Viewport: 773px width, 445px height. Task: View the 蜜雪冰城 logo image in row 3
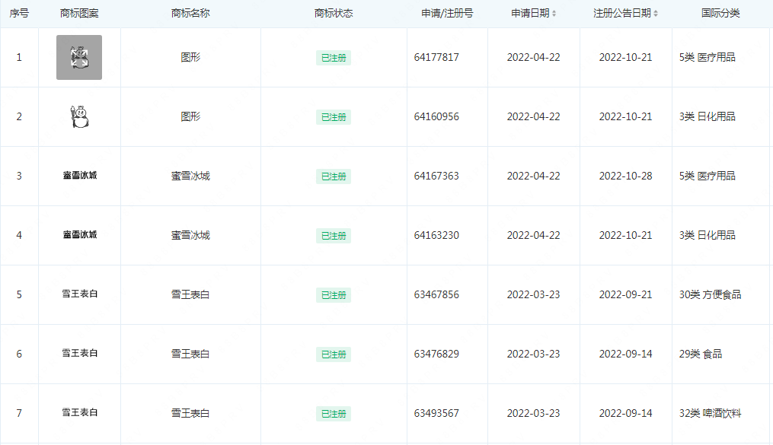tap(79, 175)
